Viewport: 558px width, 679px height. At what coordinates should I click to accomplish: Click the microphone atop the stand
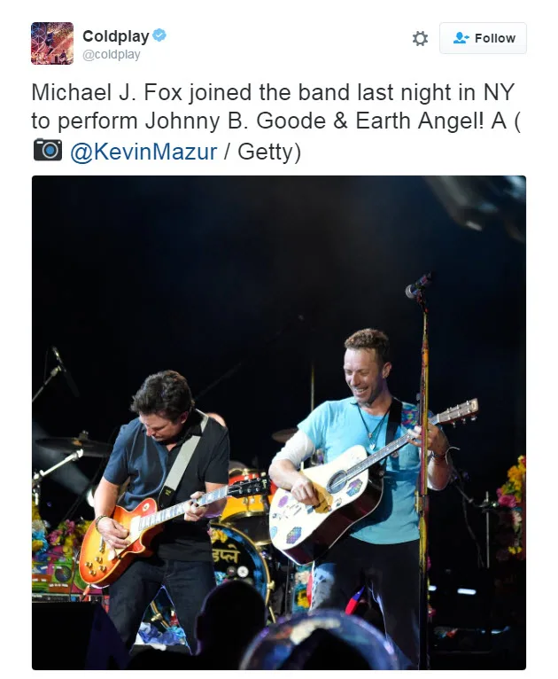click(x=417, y=285)
